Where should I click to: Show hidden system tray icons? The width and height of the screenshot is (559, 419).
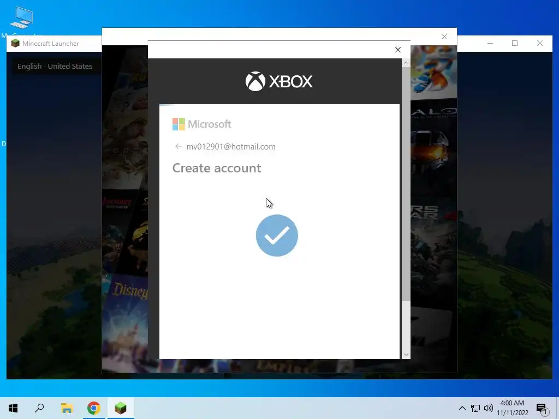(462, 408)
